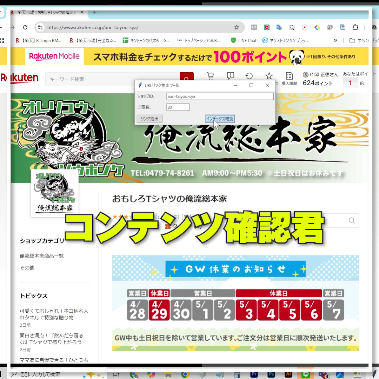Click the Rakuten Mobile 100ポイント banner

tap(189, 56)
